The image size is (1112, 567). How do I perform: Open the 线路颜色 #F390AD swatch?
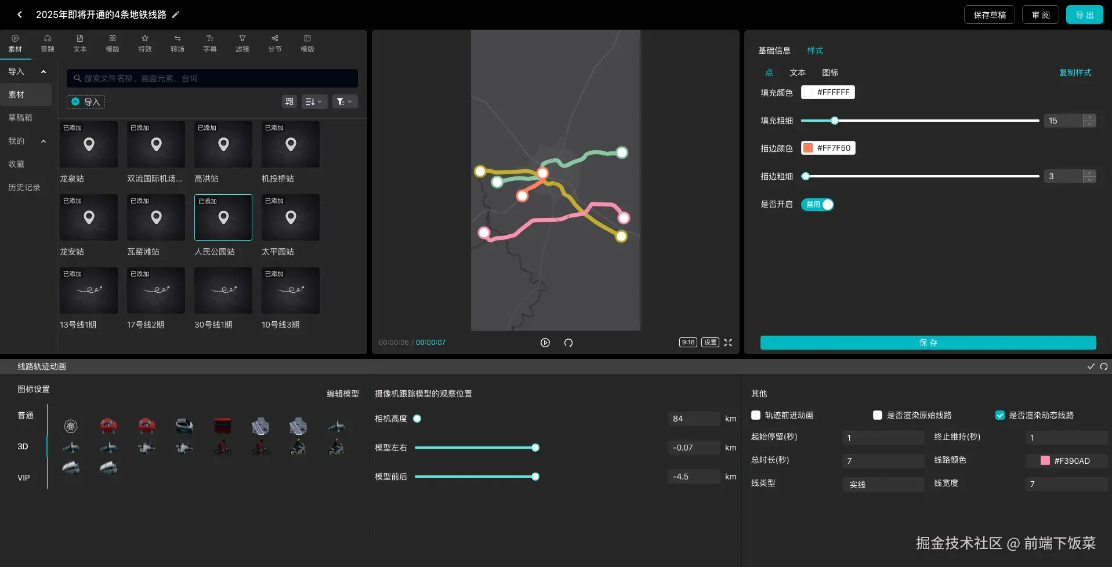1066,461
